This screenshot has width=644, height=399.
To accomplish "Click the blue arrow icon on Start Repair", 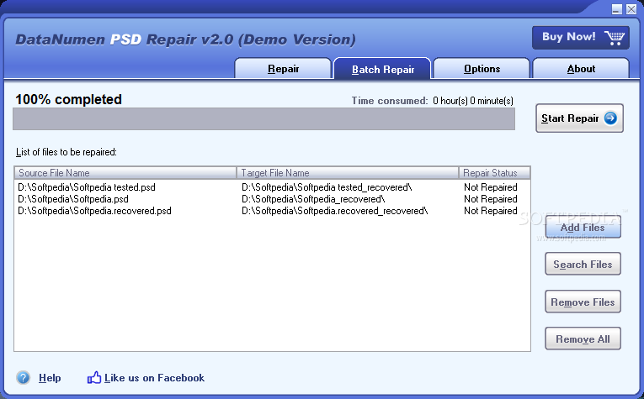I will pyautogui.click(x=610, y=118).
